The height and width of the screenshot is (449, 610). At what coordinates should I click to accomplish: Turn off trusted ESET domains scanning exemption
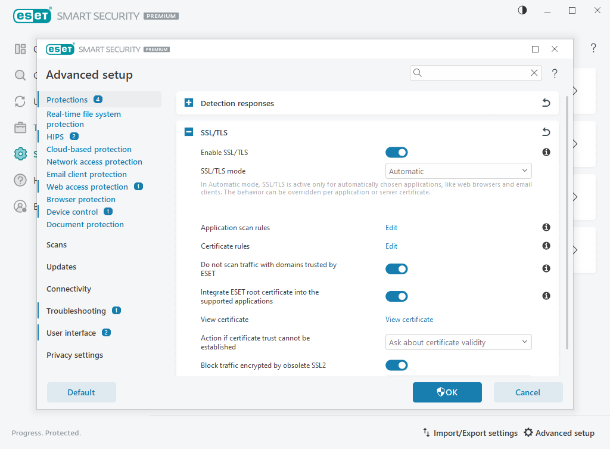click(397, 269)
